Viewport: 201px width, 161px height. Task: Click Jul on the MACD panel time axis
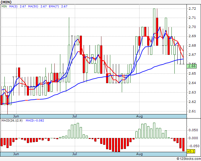click(74, 154)
